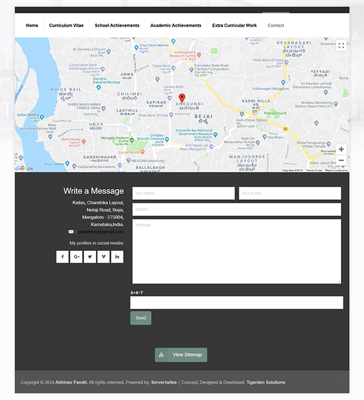Click the Daivajna Kalyana Mantapa marker
Viewport: 364px width, 400px height.
[x=98, y=87]
